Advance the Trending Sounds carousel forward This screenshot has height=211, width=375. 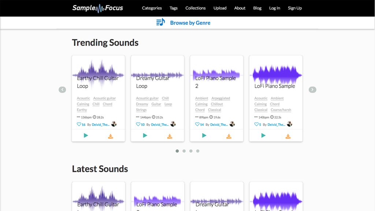(x=312, y=89)
